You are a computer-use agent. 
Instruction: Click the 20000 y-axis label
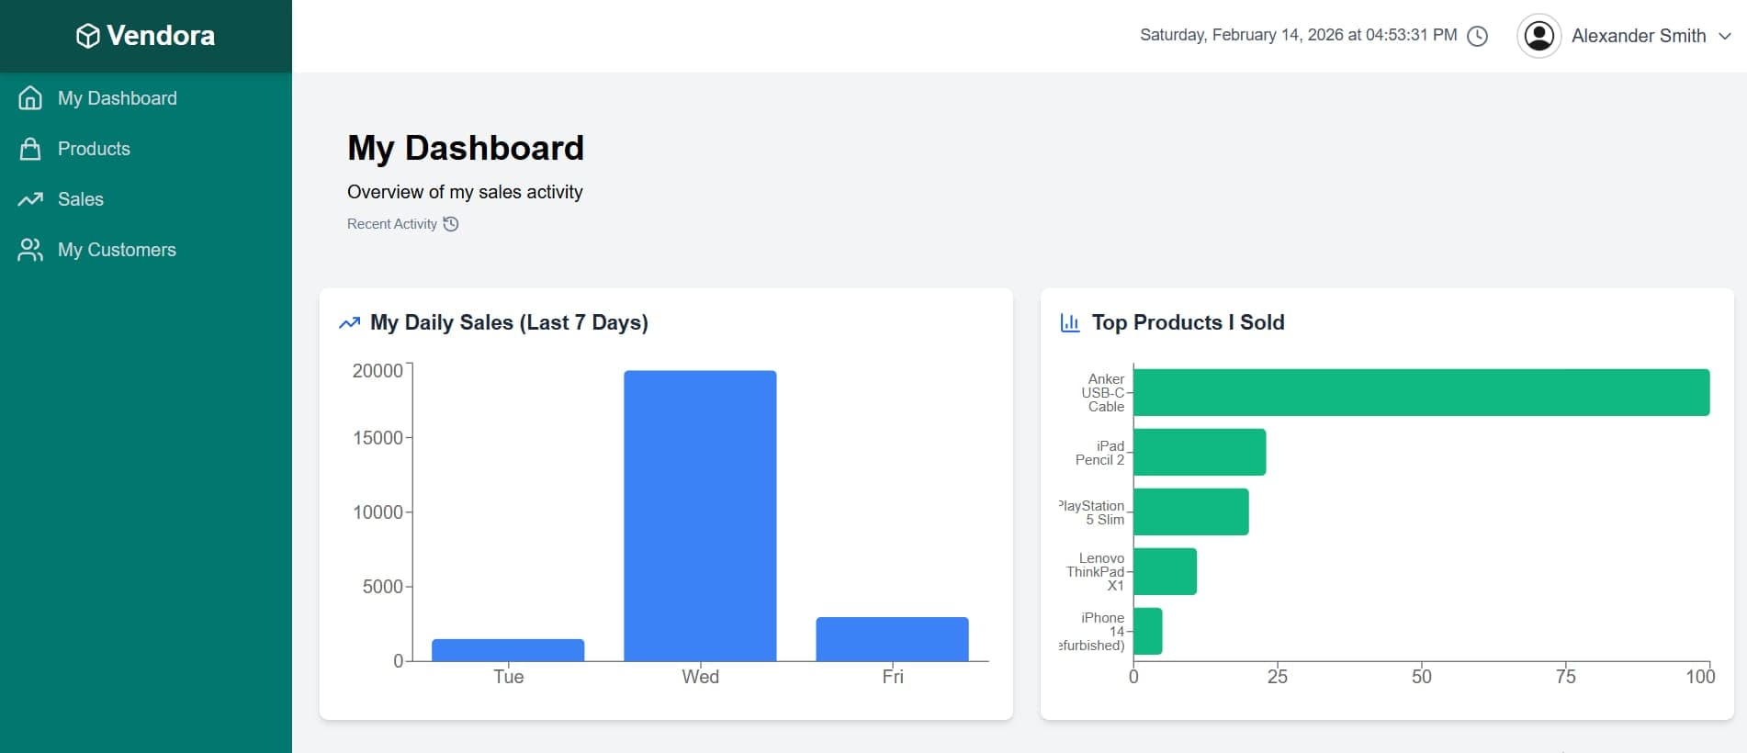point(378,370)
